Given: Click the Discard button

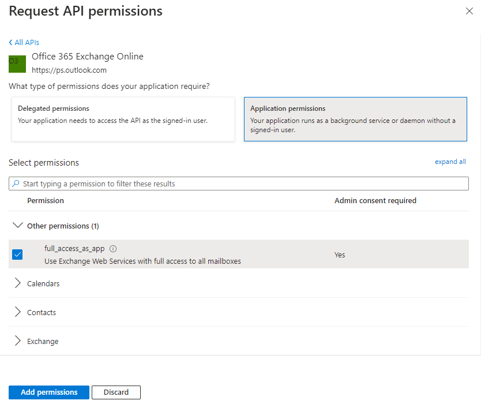Looking at the screenshot, I should 116,392.
